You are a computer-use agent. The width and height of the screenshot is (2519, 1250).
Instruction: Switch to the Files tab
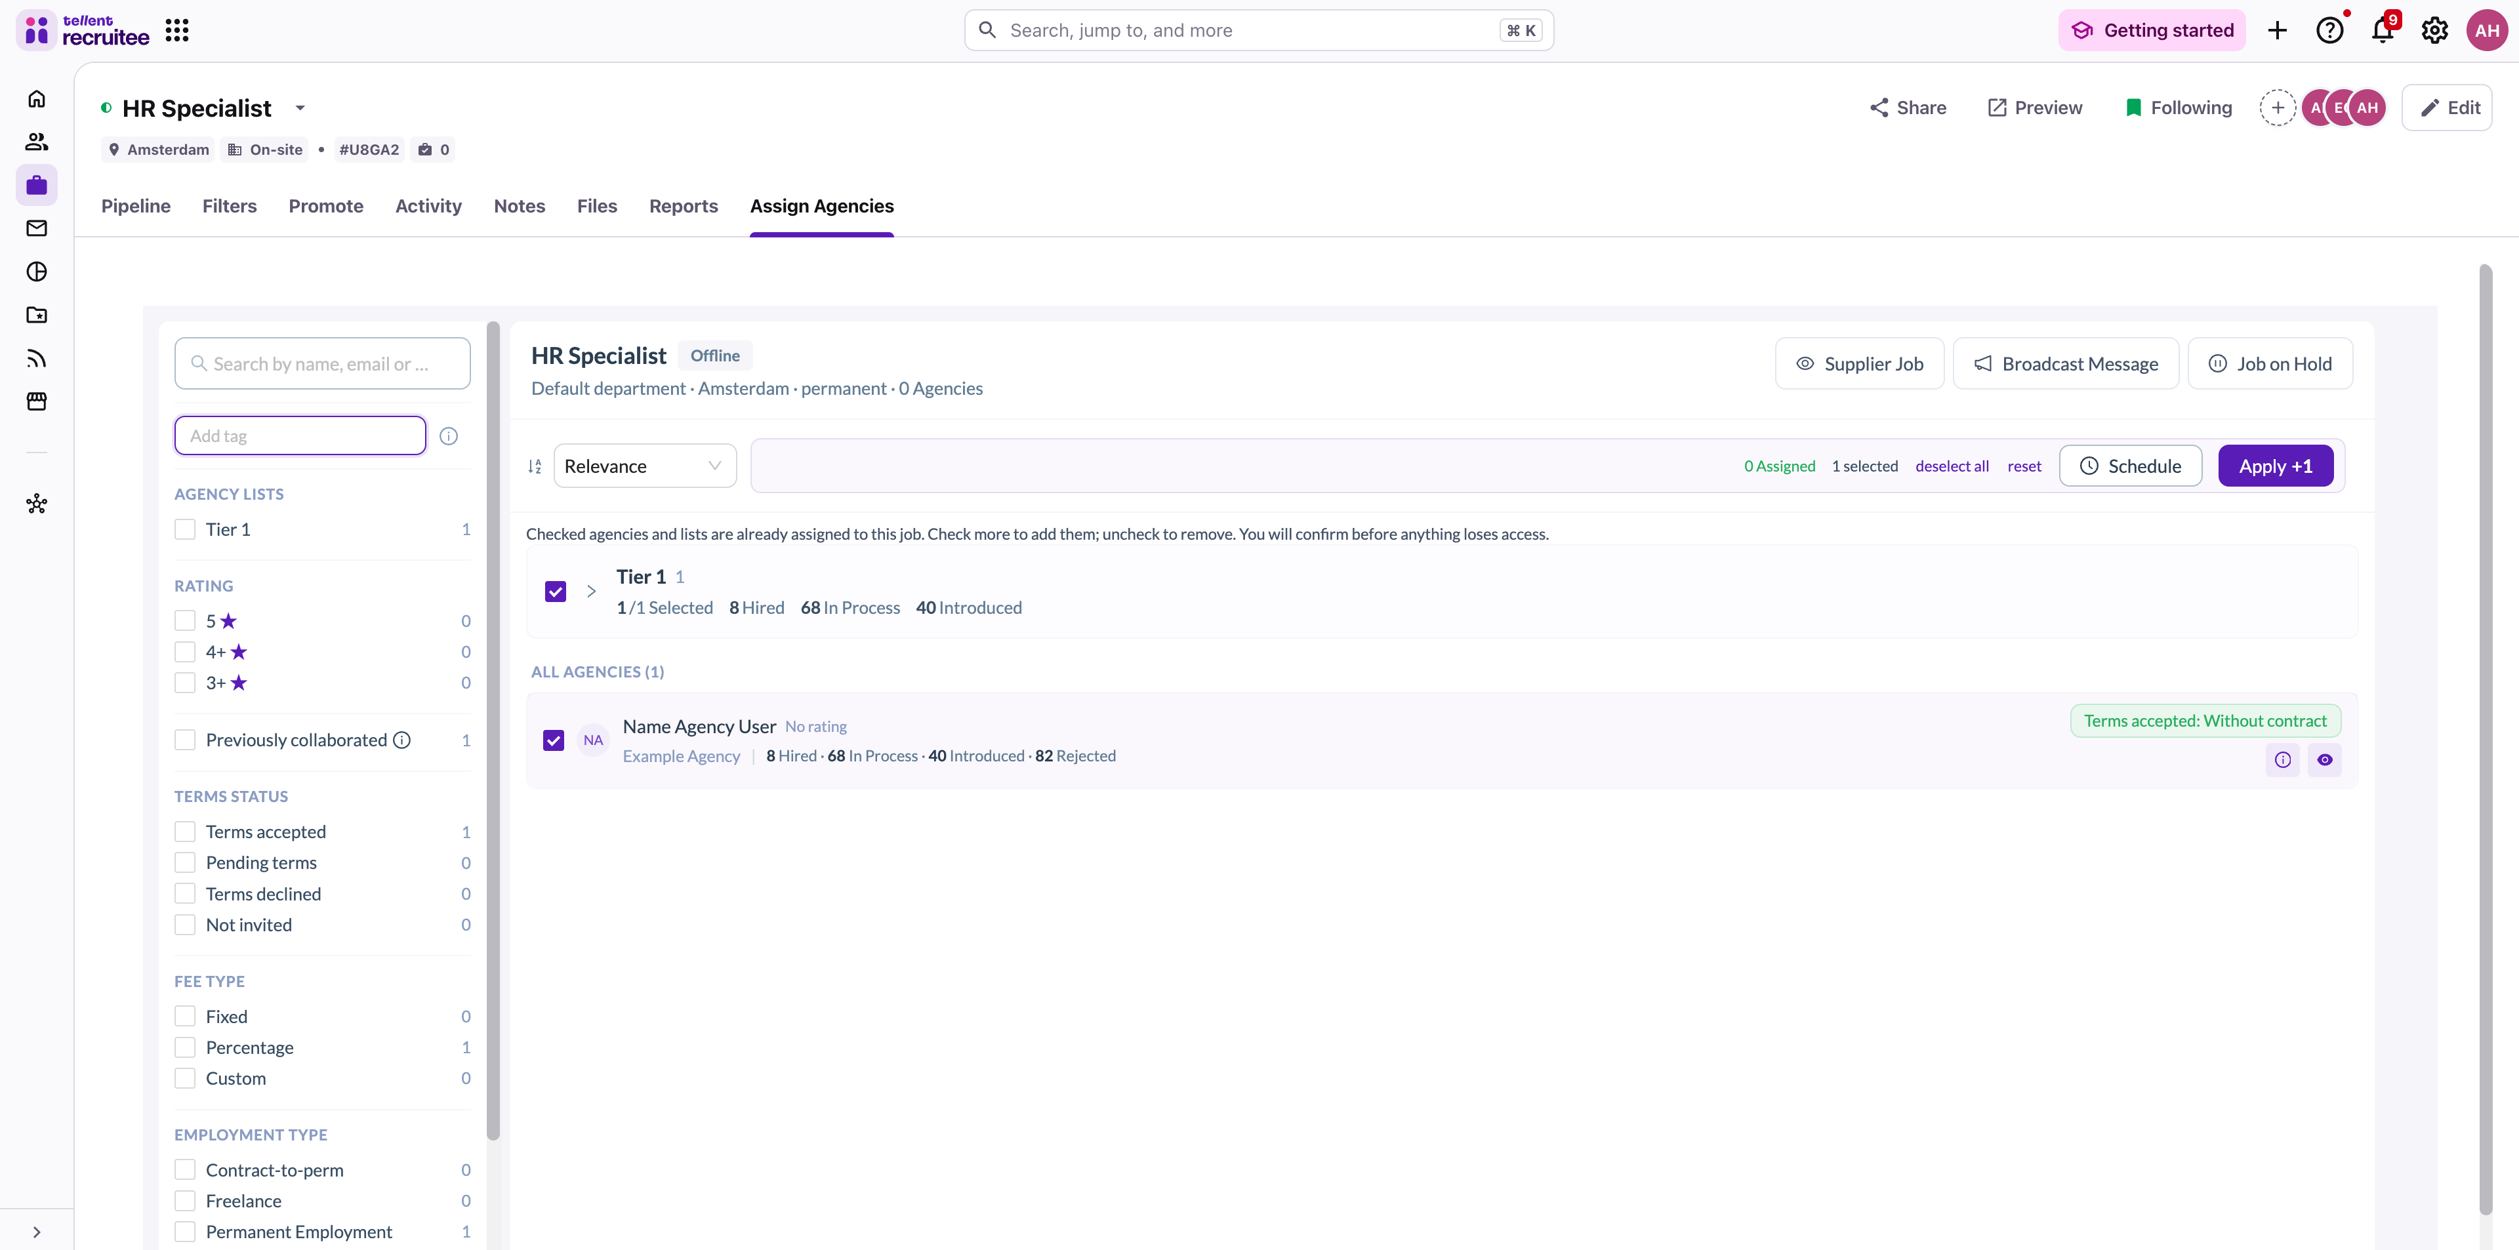(596, 206)
